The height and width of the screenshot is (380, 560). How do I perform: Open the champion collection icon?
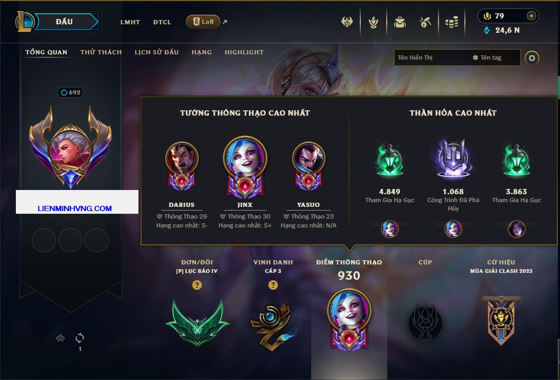(x=374, y=22)
